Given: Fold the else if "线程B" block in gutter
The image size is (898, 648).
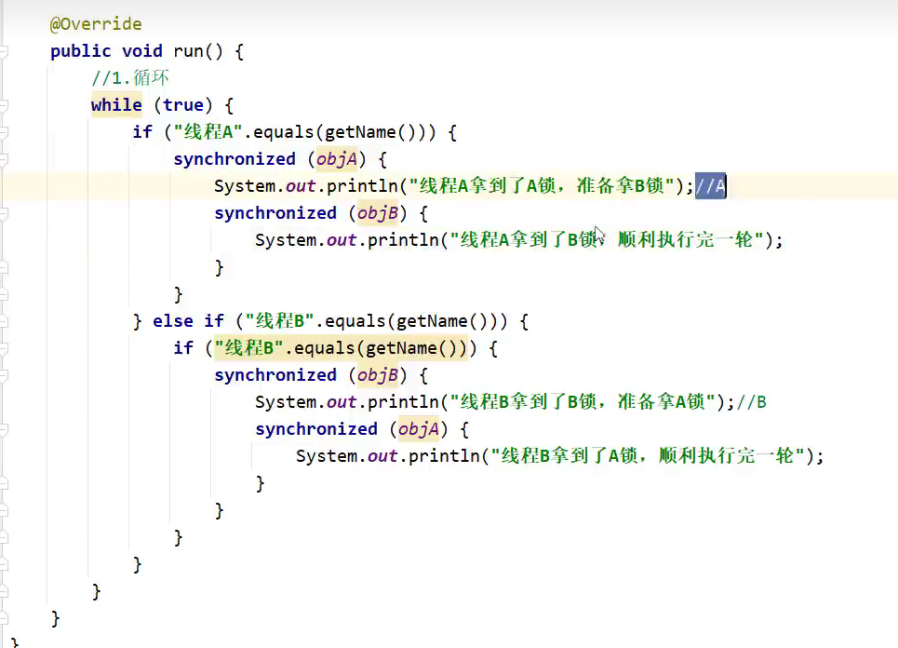Looking at the screenshot, I should 4,321.
